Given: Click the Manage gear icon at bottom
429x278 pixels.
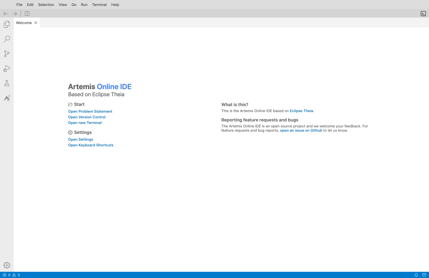Looking at the screenshot, I should tap(7, 265).
